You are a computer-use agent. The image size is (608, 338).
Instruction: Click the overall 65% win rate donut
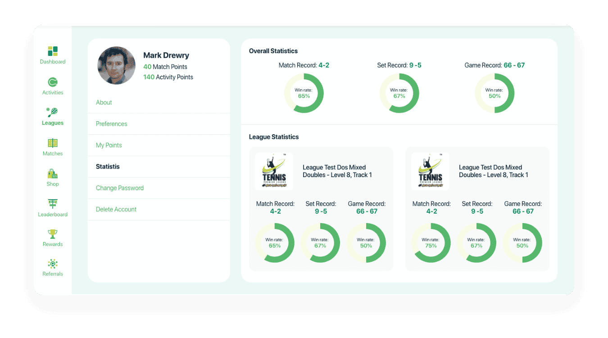(x=304, y=93)
